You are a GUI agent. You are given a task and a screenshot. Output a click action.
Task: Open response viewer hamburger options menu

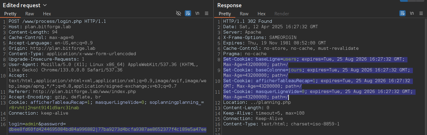[421, 13]
